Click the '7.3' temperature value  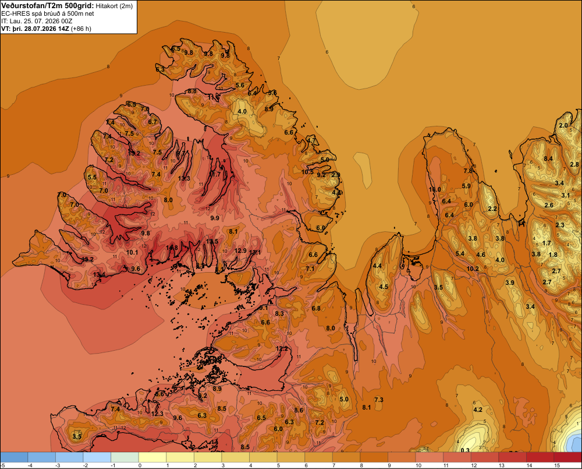(x=379, y=400)
